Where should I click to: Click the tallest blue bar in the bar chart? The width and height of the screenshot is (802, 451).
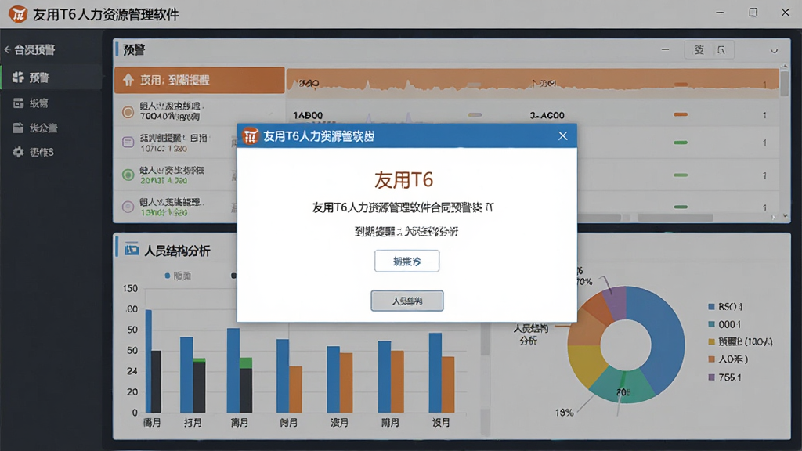click(148, 361)
